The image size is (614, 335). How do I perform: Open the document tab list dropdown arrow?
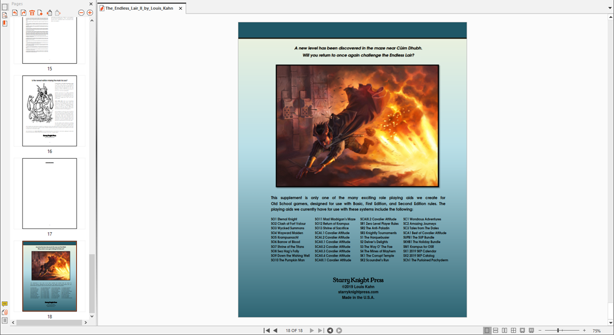608,8
